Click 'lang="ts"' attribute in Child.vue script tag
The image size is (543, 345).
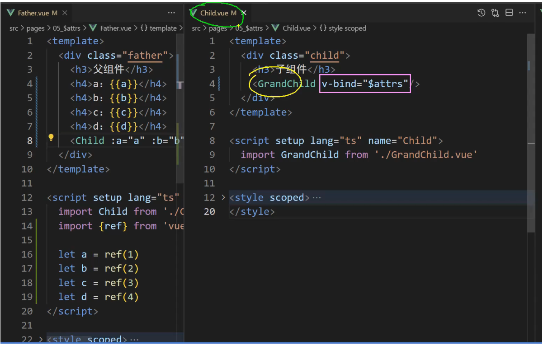(x=336, y=140)
